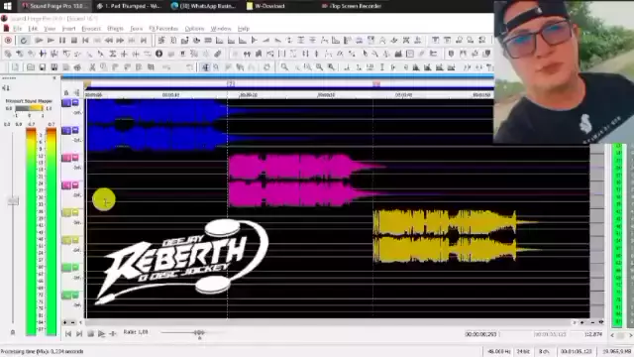The width and height of the screenshot is (634, 357).
Task: Click the Pause button in the transport toolbar
Action: [62, 40]
